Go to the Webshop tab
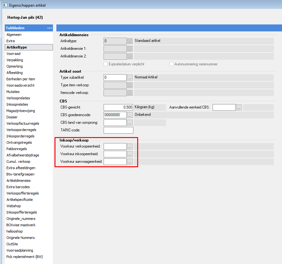This screenshot has height=264, width=282. tap(14, 206)
